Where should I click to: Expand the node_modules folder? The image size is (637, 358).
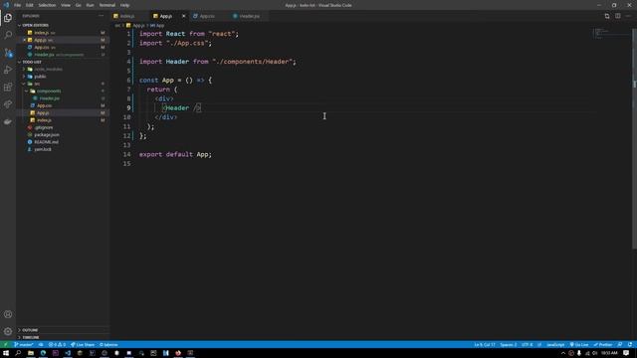48,69
